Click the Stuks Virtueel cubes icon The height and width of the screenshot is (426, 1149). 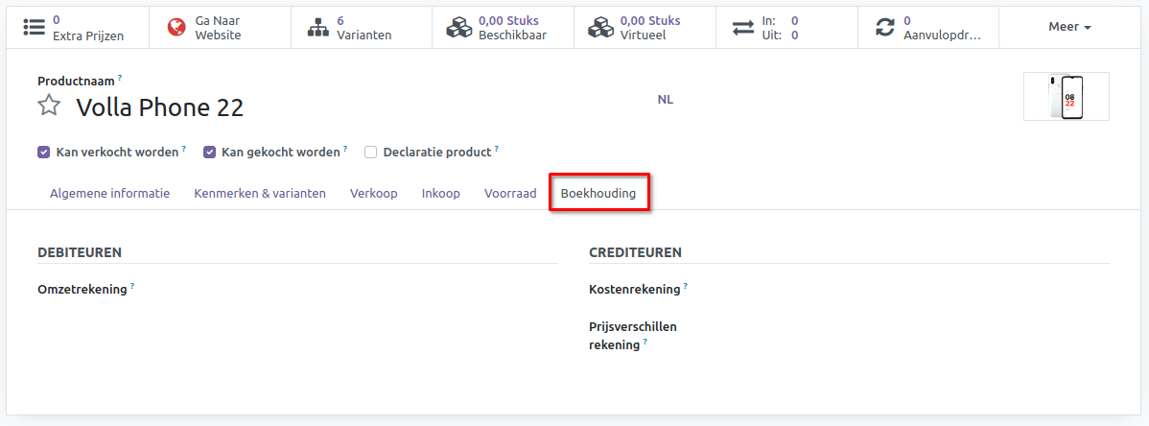[x=601, y=27]
